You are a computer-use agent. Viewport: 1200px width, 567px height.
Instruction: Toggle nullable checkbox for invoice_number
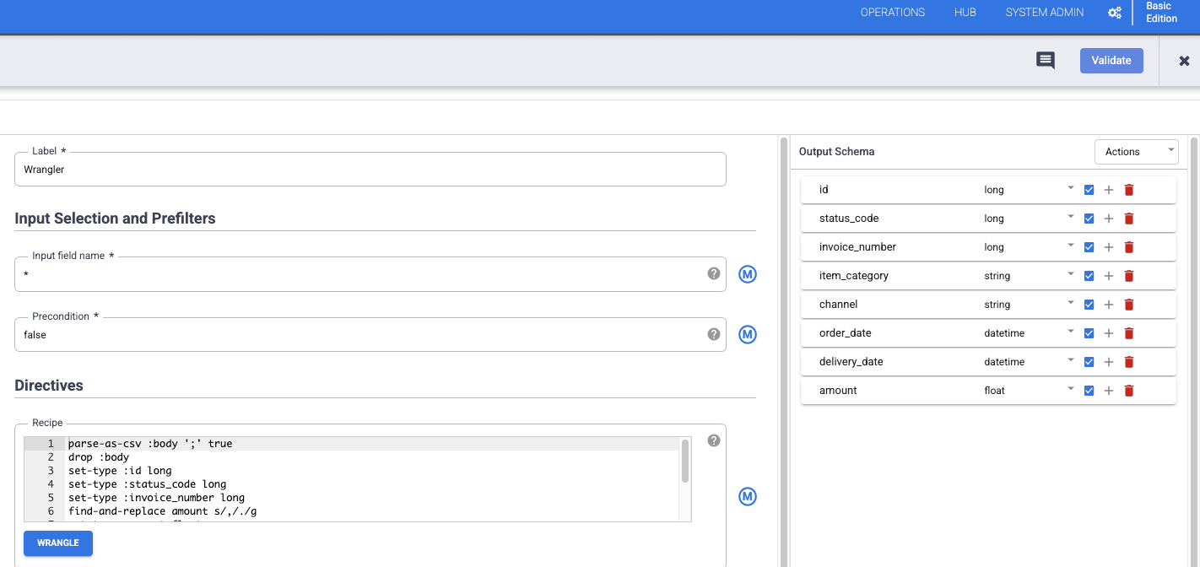click(1089, 247)
